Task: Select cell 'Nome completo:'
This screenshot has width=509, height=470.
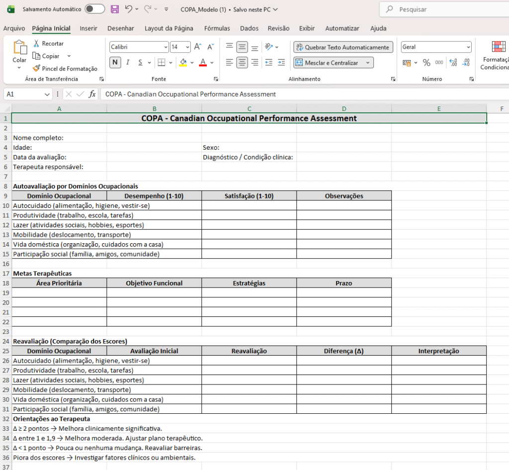Action: pos(59,138)
